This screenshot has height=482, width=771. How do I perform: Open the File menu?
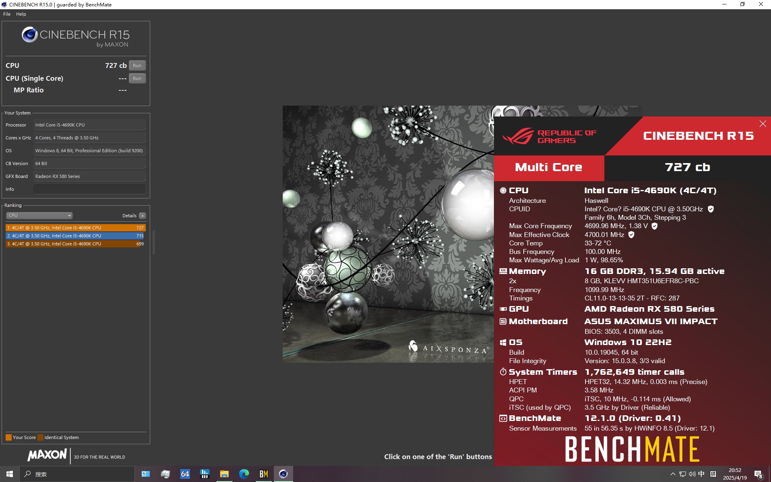point(7,14)
